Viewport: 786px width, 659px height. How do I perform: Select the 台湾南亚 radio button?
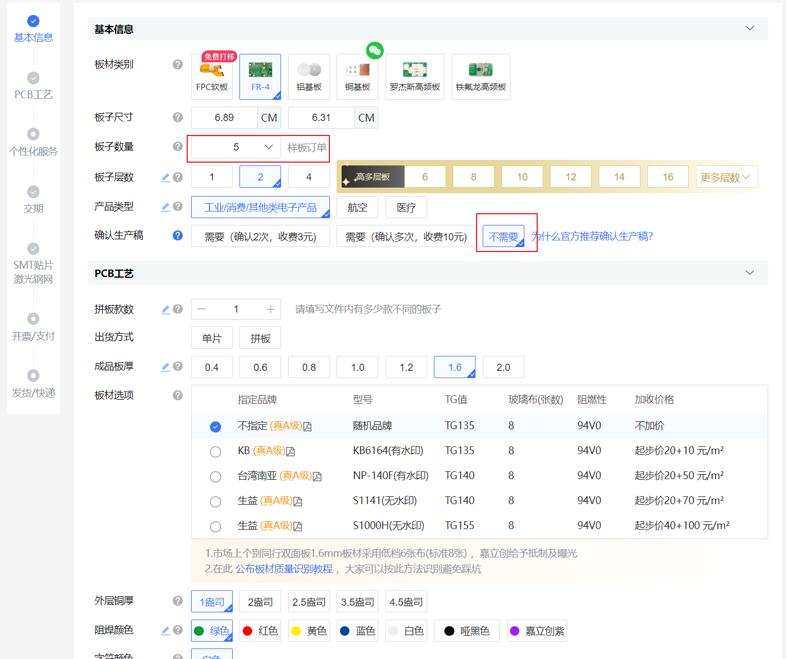tap(216, 476)
